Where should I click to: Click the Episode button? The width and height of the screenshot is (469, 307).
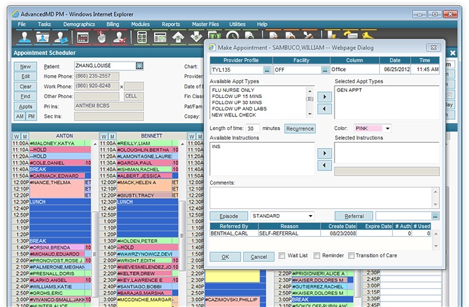point(229,216)
